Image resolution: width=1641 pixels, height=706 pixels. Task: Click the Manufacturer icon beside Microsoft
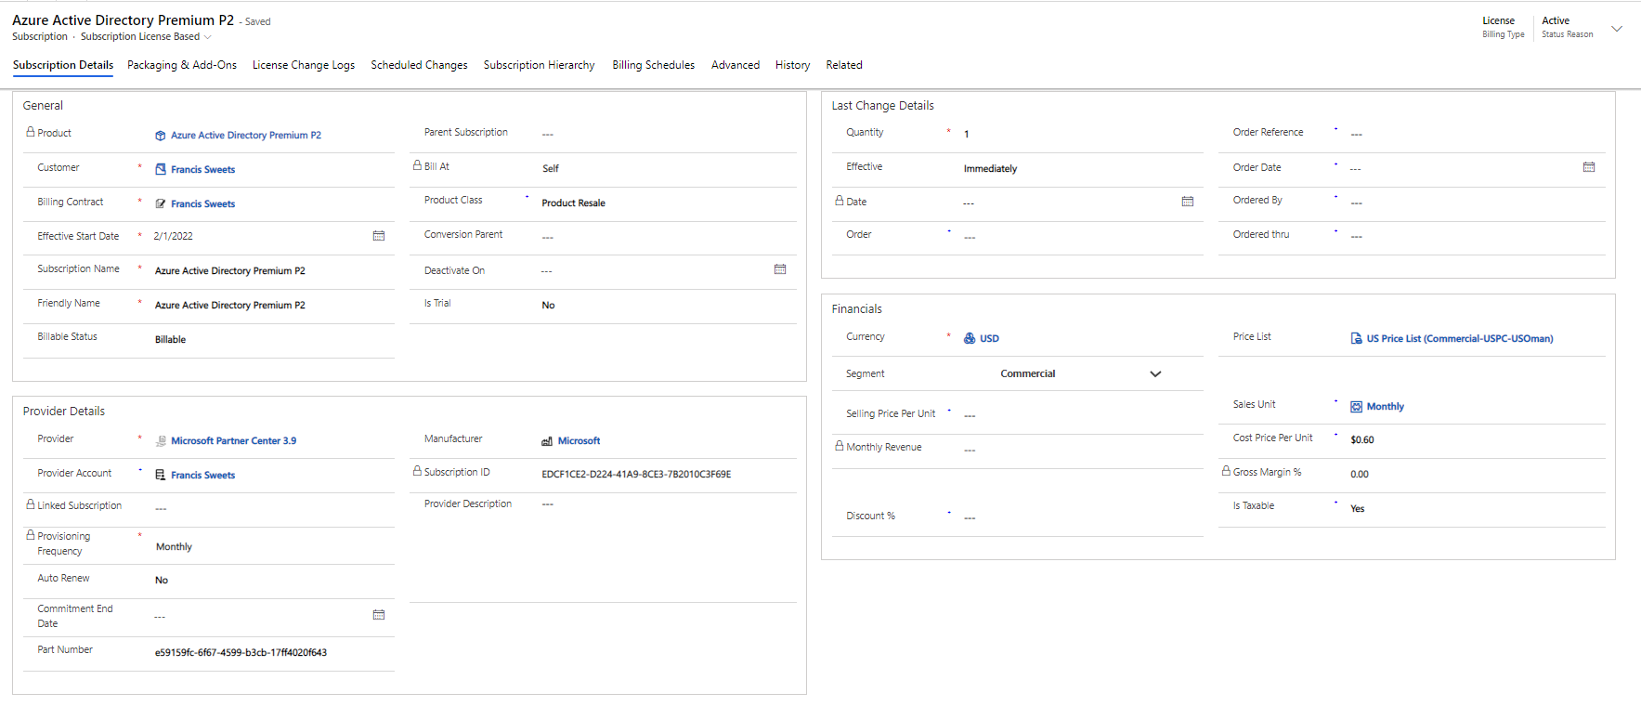click(547, 441)
